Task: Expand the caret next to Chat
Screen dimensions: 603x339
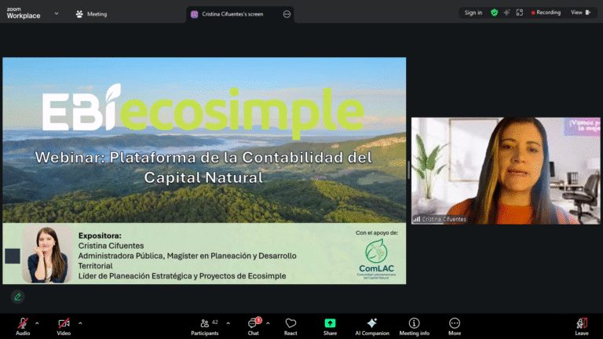Action: 268,323
